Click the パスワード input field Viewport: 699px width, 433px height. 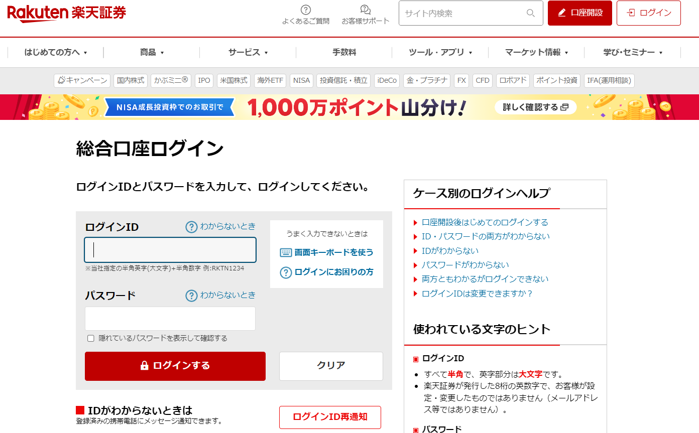point(170,319)
